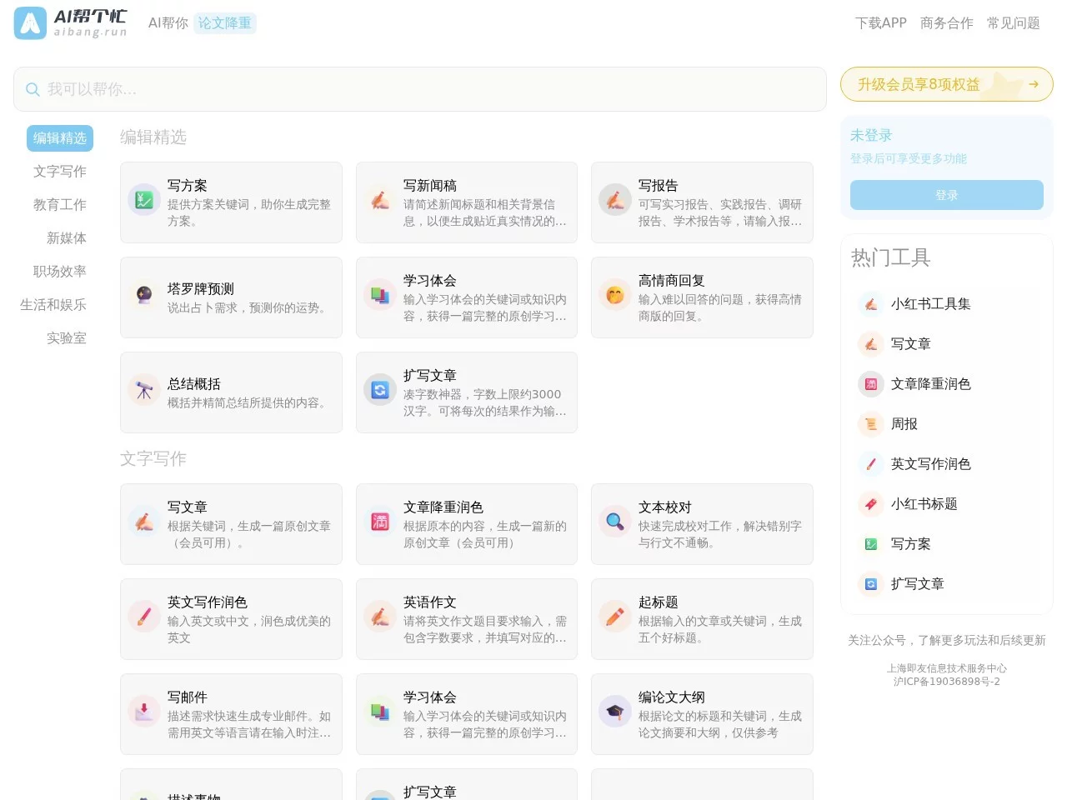Open the 常见问题 help link
Image resolution: width=1067 pixels, height=800 pixels.
click(x=1013, y=23)
